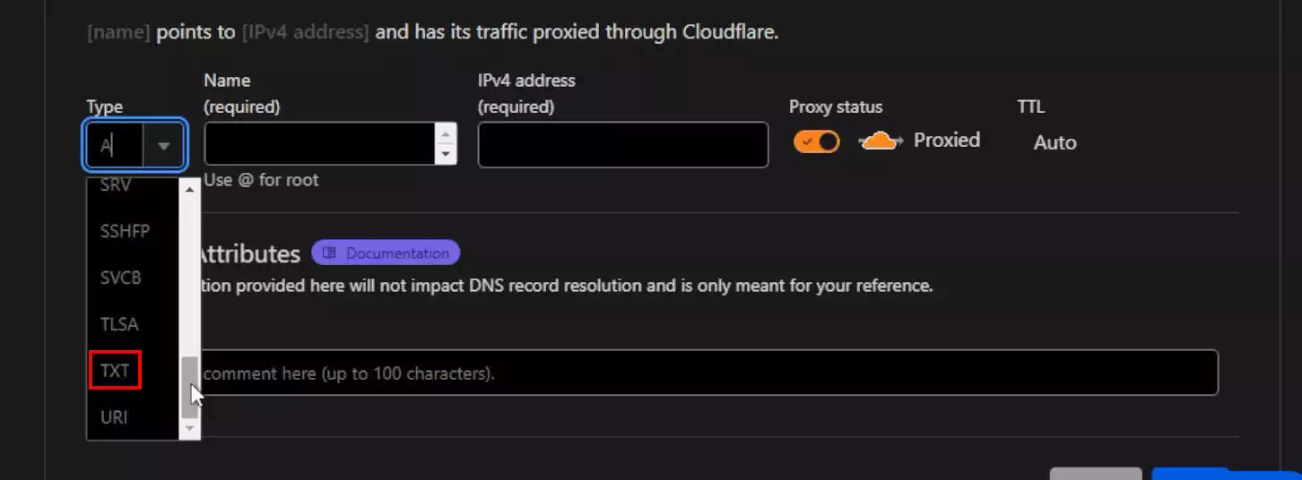Click the dropdown list scrollbar thumb
The width and height of the screenshot is (1302, 480).
(189, 387)
